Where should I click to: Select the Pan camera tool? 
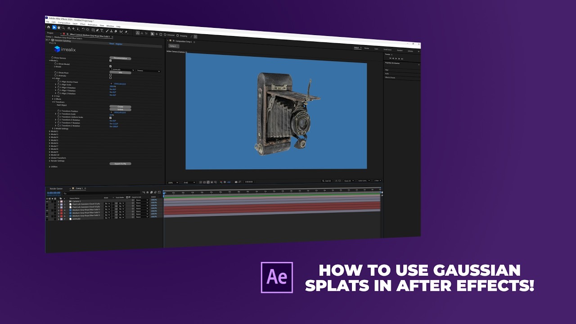click(73, 28)
